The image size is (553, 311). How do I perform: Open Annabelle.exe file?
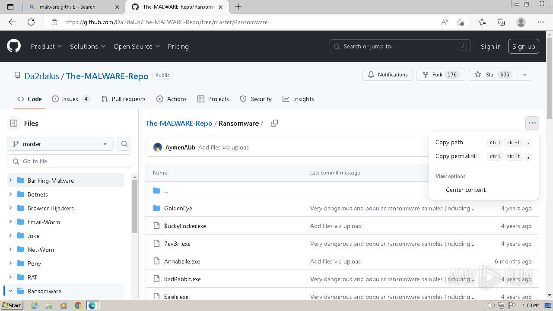182,261
